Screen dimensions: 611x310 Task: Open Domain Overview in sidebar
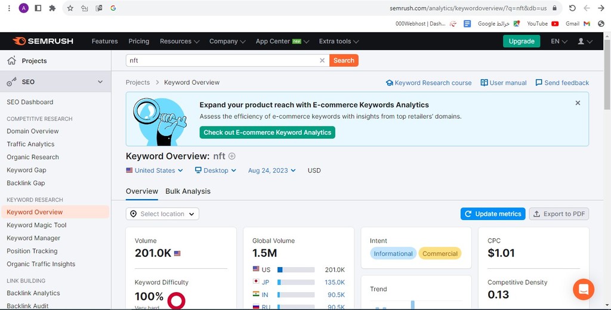[33, 131]
